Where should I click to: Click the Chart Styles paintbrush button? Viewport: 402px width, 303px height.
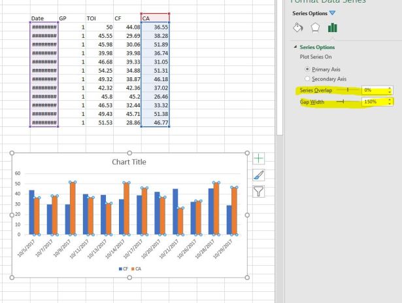258,175
